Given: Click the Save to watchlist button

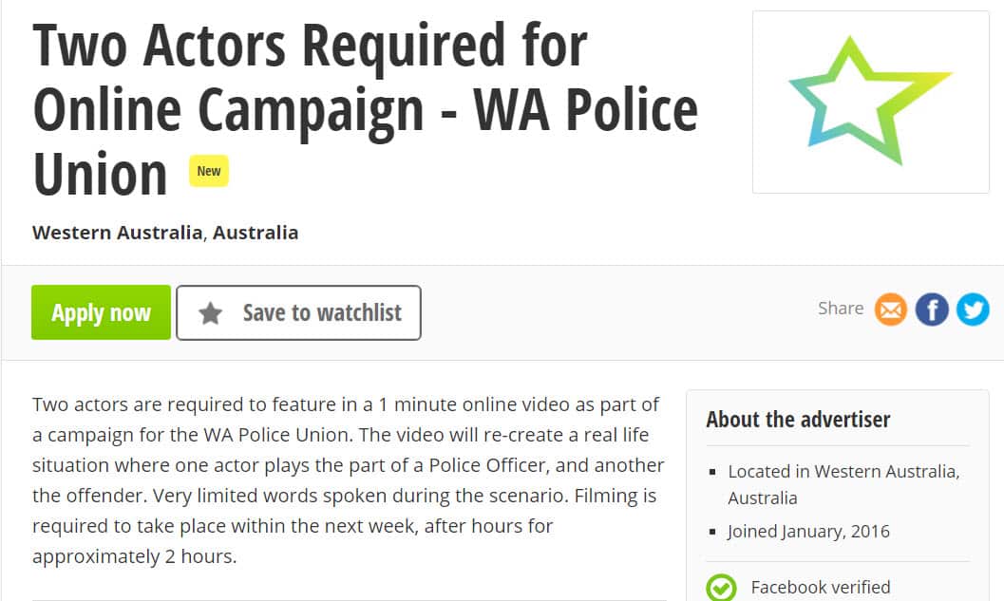Looking at the screenshot, I should (x=297, y=311).
